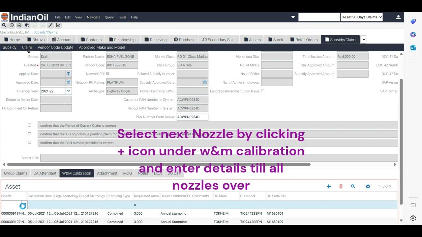Open Subsidy Approved Date calendar picker
Screen dimensions: 422x237
coord(205,82)
